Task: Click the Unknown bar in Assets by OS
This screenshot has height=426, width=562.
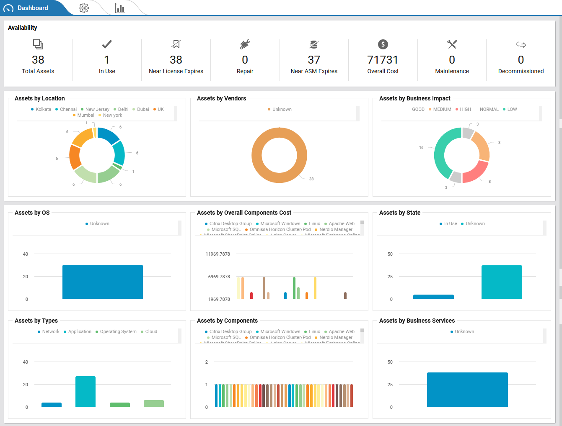Action: (103, 282)
